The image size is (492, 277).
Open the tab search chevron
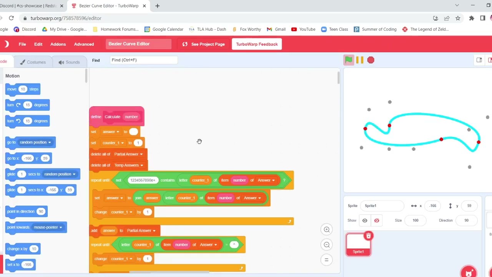(457, 5)
